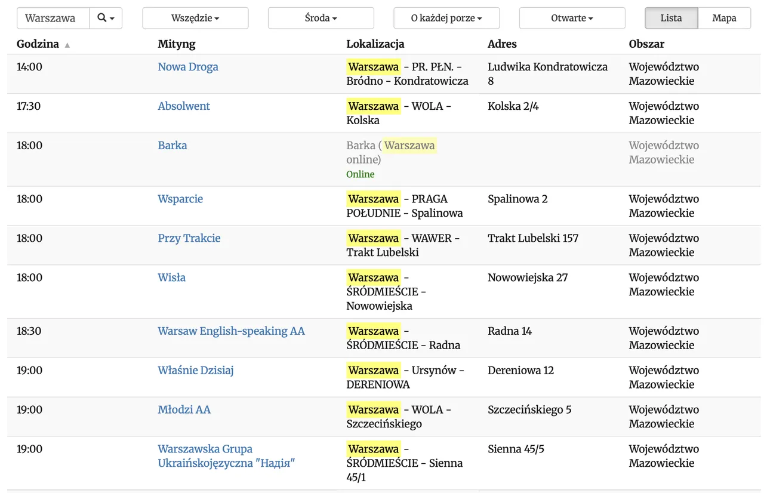Screen dimensions: 764x493
Task: Expand the Otwarte meeting type dropdown
Action: coord(572,18)
